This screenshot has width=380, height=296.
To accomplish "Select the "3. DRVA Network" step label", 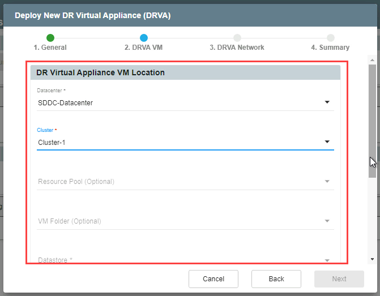I will click(237, 48).
